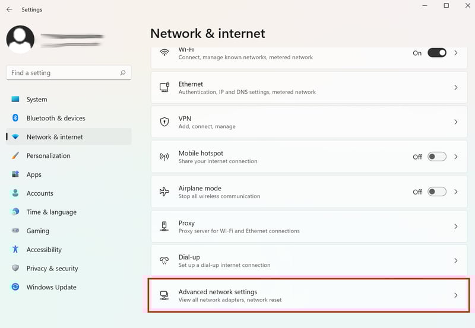Image resolution: width=475 pixels, height=328 pixels.
Task: Click the Dial-up phone icon
Action: [x=164, y=260]
